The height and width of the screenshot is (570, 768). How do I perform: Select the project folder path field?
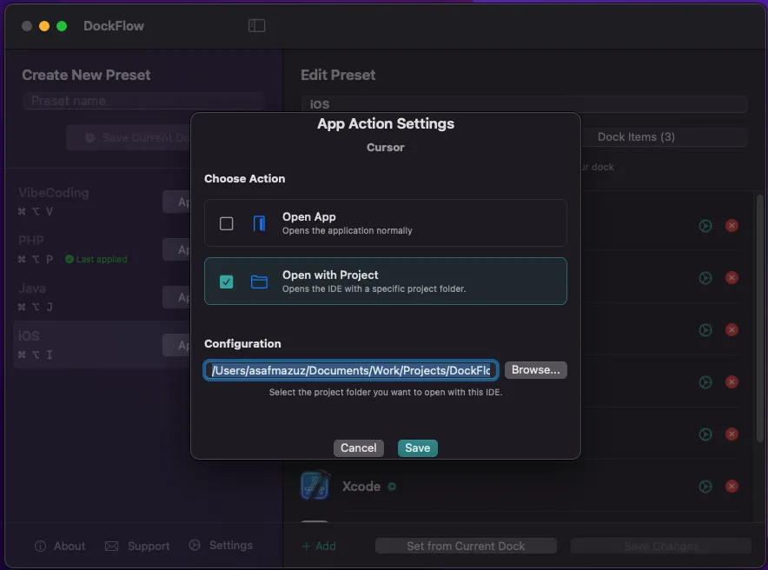351,370
